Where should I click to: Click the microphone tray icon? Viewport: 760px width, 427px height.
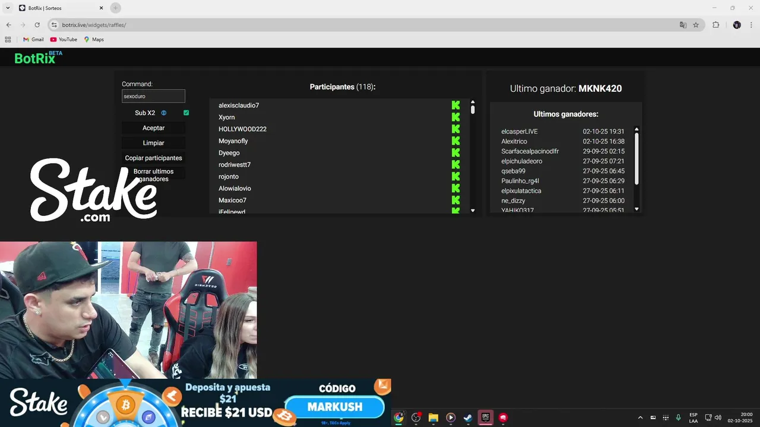(678, 418)
